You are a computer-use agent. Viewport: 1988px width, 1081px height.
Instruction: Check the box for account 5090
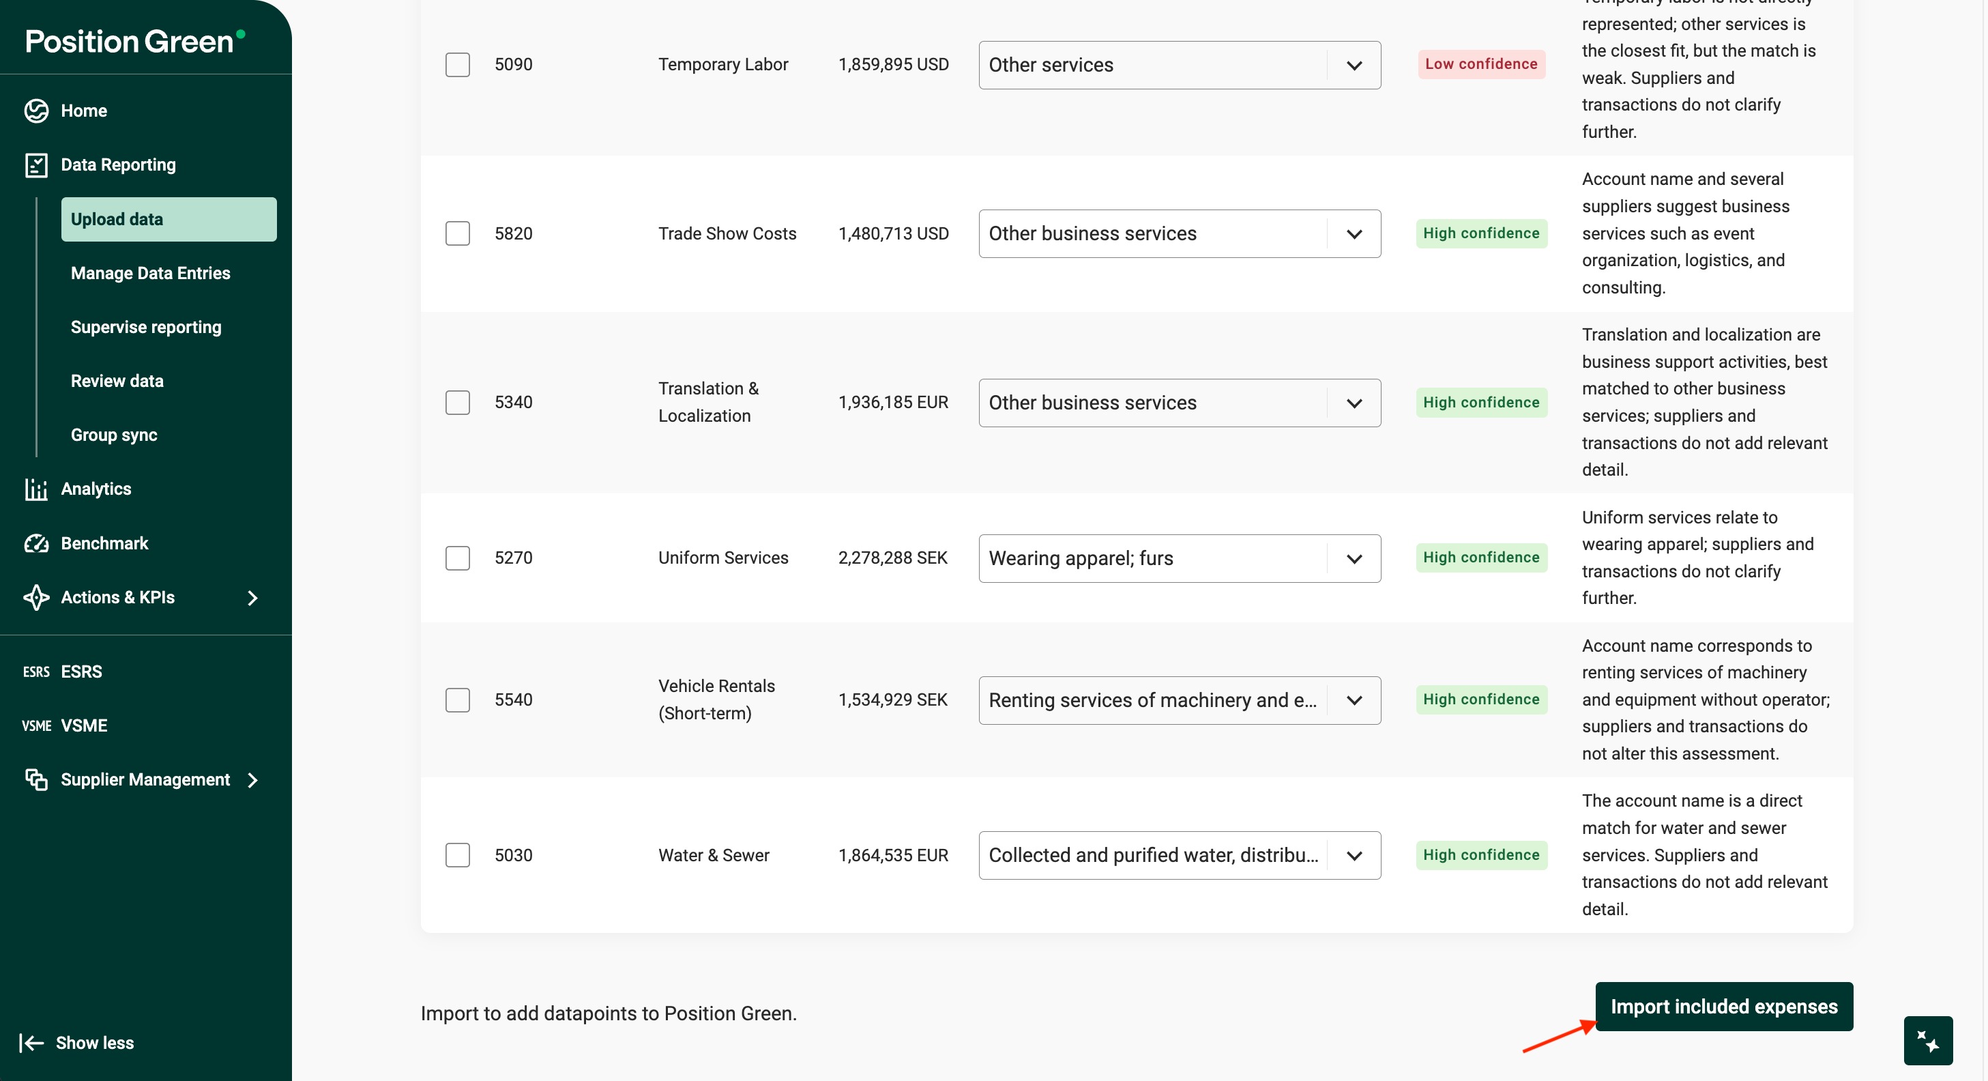point(458,64)
